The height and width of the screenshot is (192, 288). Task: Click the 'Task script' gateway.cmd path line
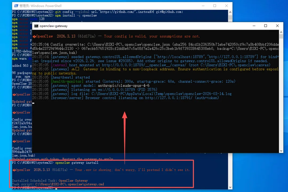click(58, 184)
